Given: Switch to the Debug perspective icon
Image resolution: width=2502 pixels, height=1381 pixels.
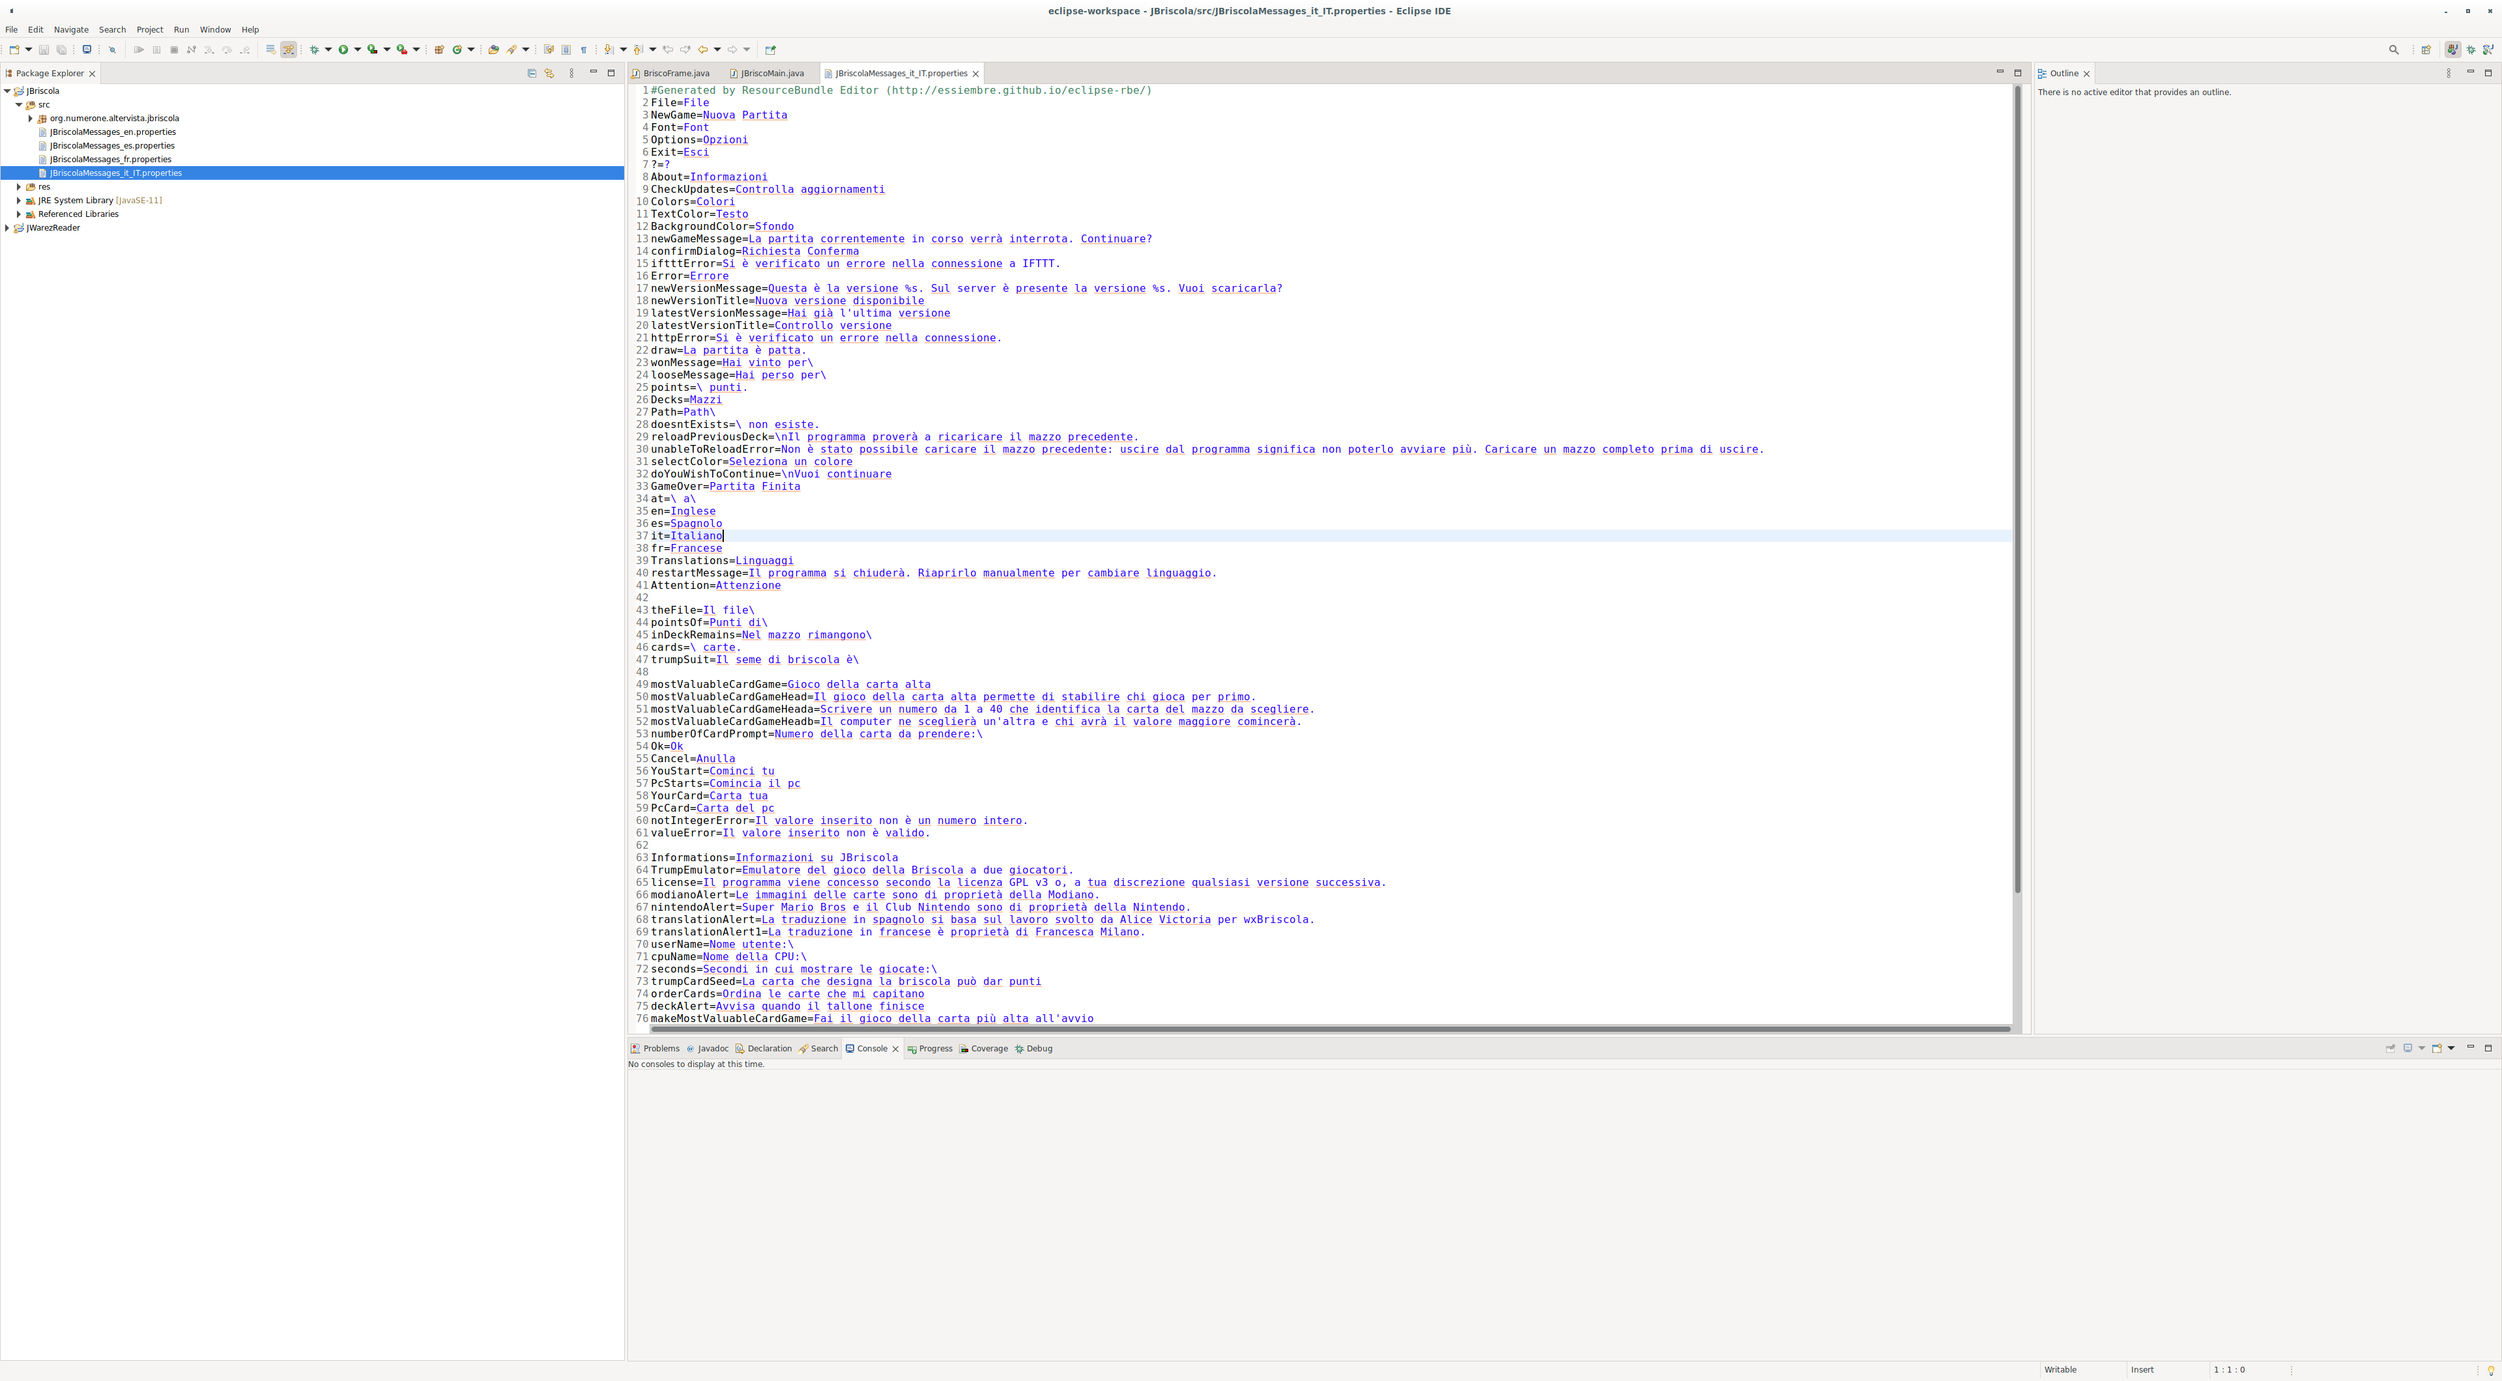Looking at the screenshot, I should coord(2471,50).
